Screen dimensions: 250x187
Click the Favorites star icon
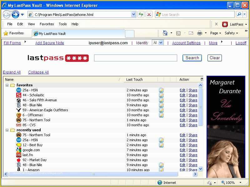coord(6,33)
